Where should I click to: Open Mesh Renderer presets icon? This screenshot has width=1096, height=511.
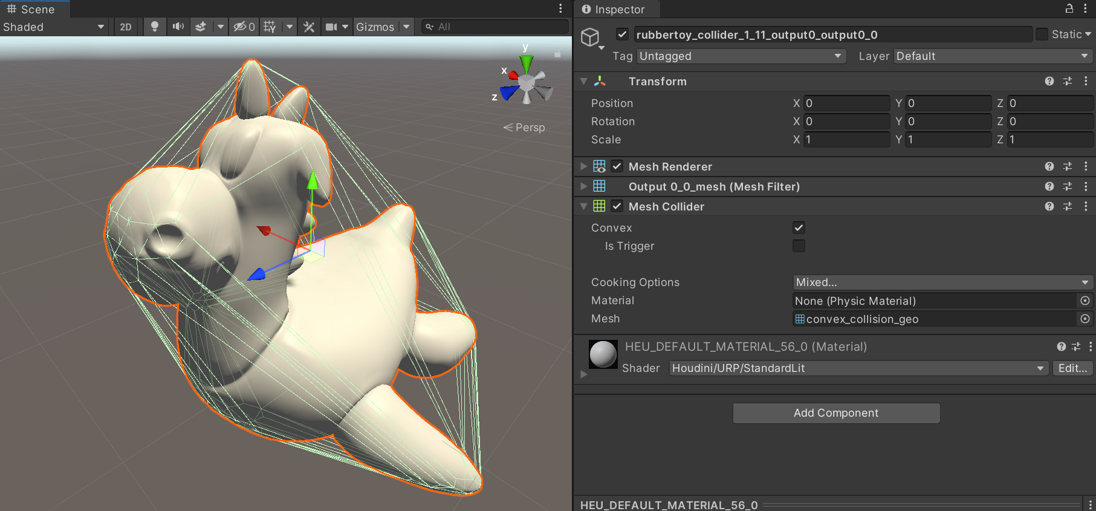1068,166
